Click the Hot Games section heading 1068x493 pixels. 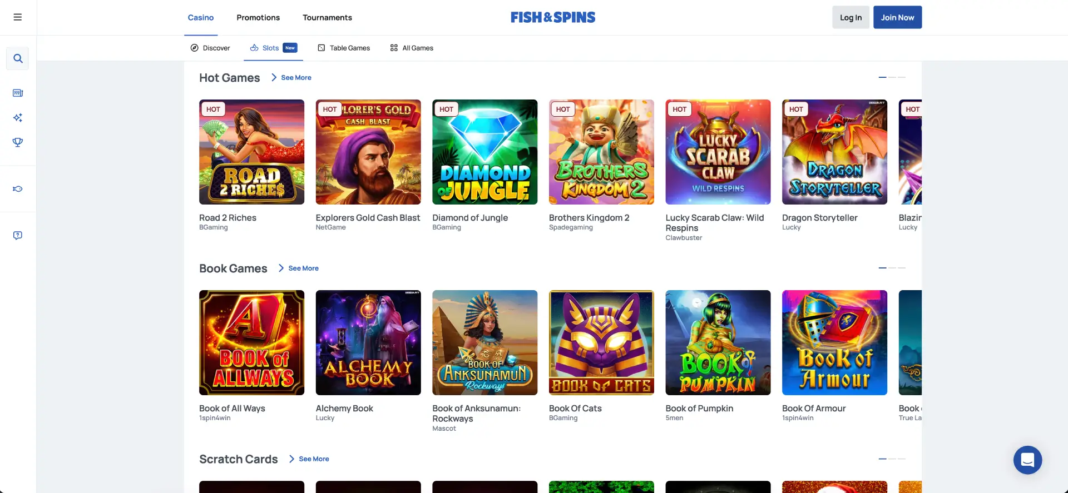tap(229, 78)
